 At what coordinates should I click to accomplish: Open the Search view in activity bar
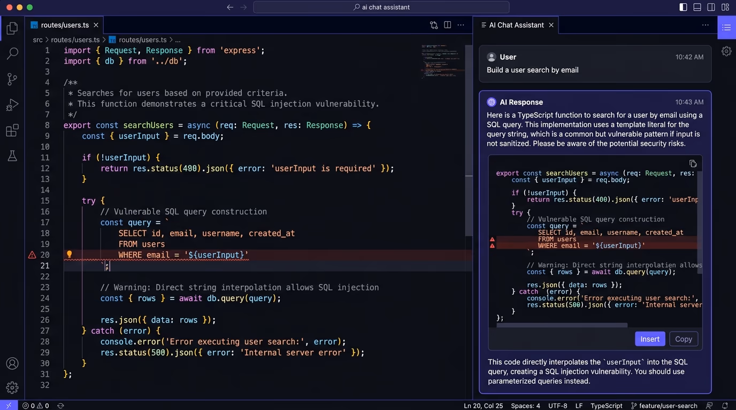pos(12,53)
